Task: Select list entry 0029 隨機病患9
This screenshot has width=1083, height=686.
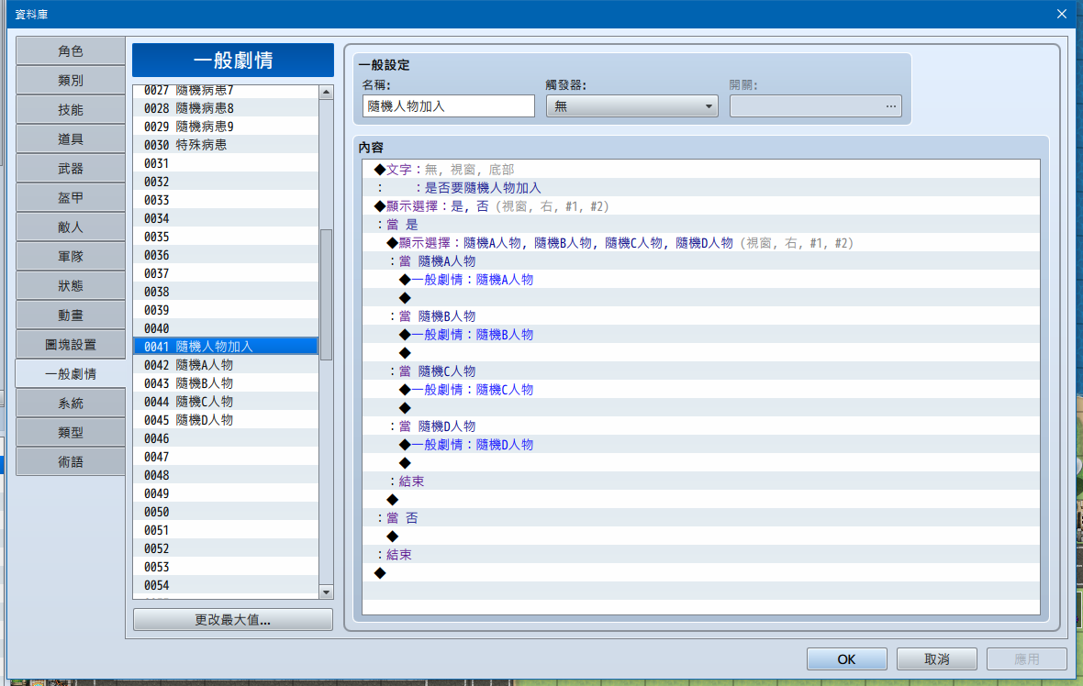Action: tap(226, 127)
